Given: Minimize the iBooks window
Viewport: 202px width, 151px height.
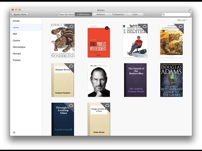Looking at the screenshot, I should pyautogui.click(x=16, y=10).
